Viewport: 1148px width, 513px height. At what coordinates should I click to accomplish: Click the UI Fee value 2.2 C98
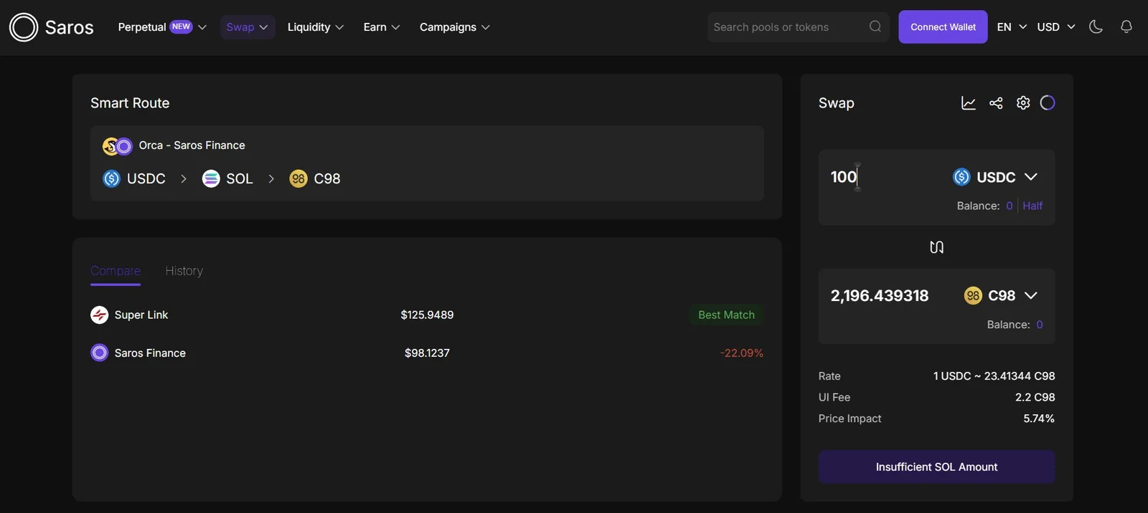tap(1035, 397)
